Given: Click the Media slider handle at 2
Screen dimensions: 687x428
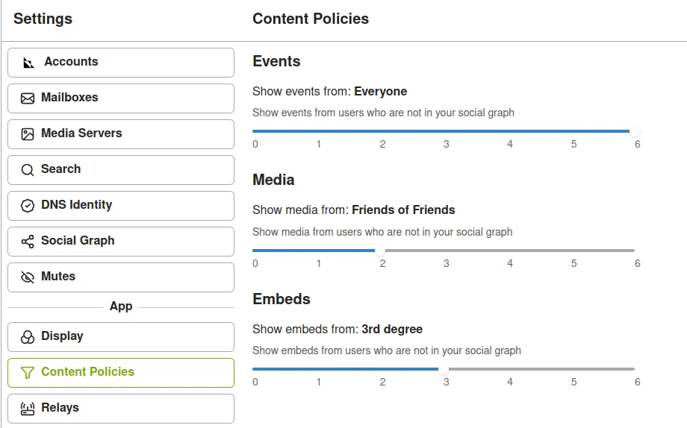Looking at the screenshot, I should pyautogui.click(x=380, y=251).
